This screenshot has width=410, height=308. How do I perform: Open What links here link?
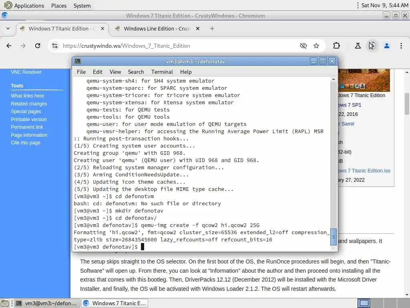(28, 96)
